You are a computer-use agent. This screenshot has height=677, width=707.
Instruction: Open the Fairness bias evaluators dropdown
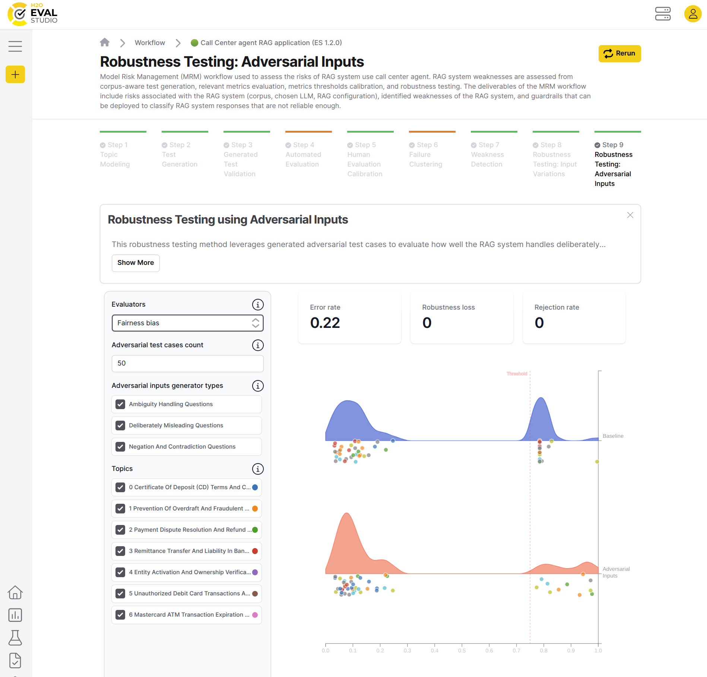(x=187, y=323)
